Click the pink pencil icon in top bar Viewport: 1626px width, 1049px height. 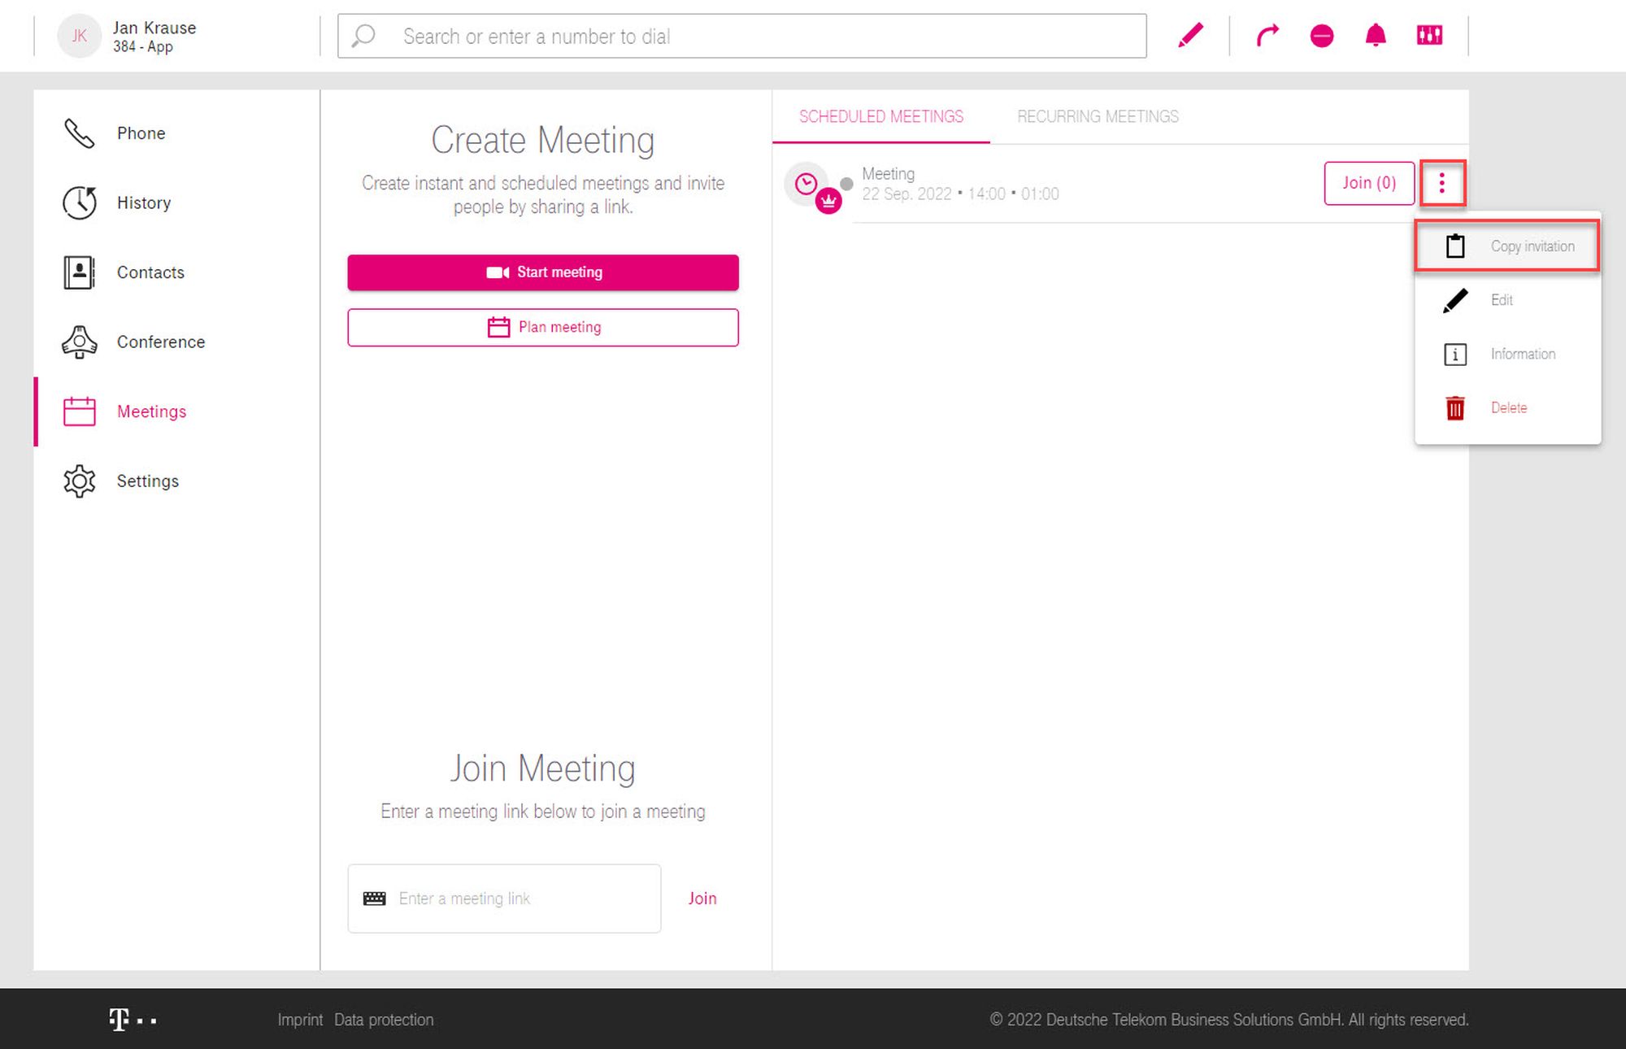1190,36
